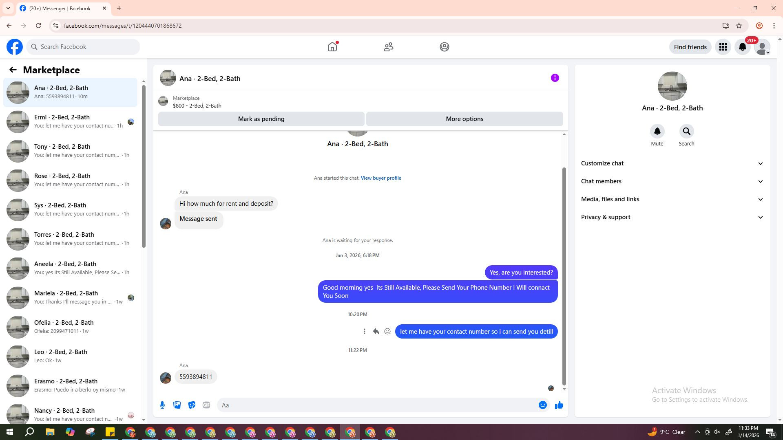
Task: Open the View buyer profile link
Action: 380,178
